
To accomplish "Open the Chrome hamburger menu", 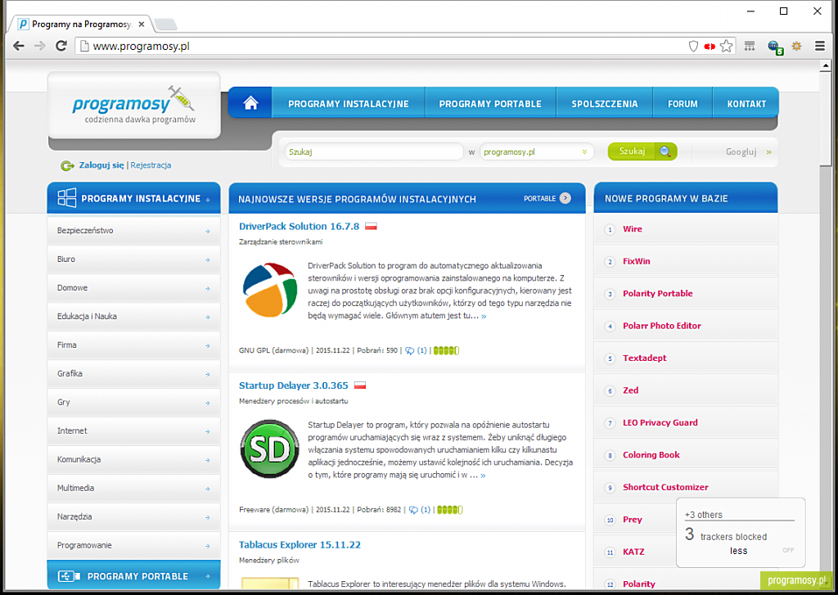I will pos(820,46).
